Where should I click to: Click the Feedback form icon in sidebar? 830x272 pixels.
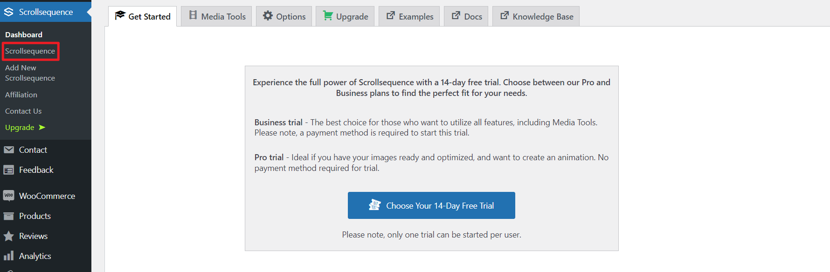pyautogui.click(x=9, y=170)
